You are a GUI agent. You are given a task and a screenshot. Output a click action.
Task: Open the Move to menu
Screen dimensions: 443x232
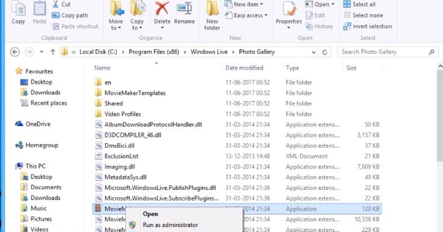click(x=116, y=16)
